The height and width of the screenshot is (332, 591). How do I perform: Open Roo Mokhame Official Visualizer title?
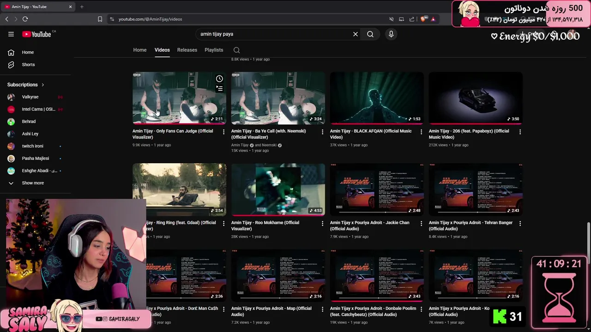click(x=265, y=226)
